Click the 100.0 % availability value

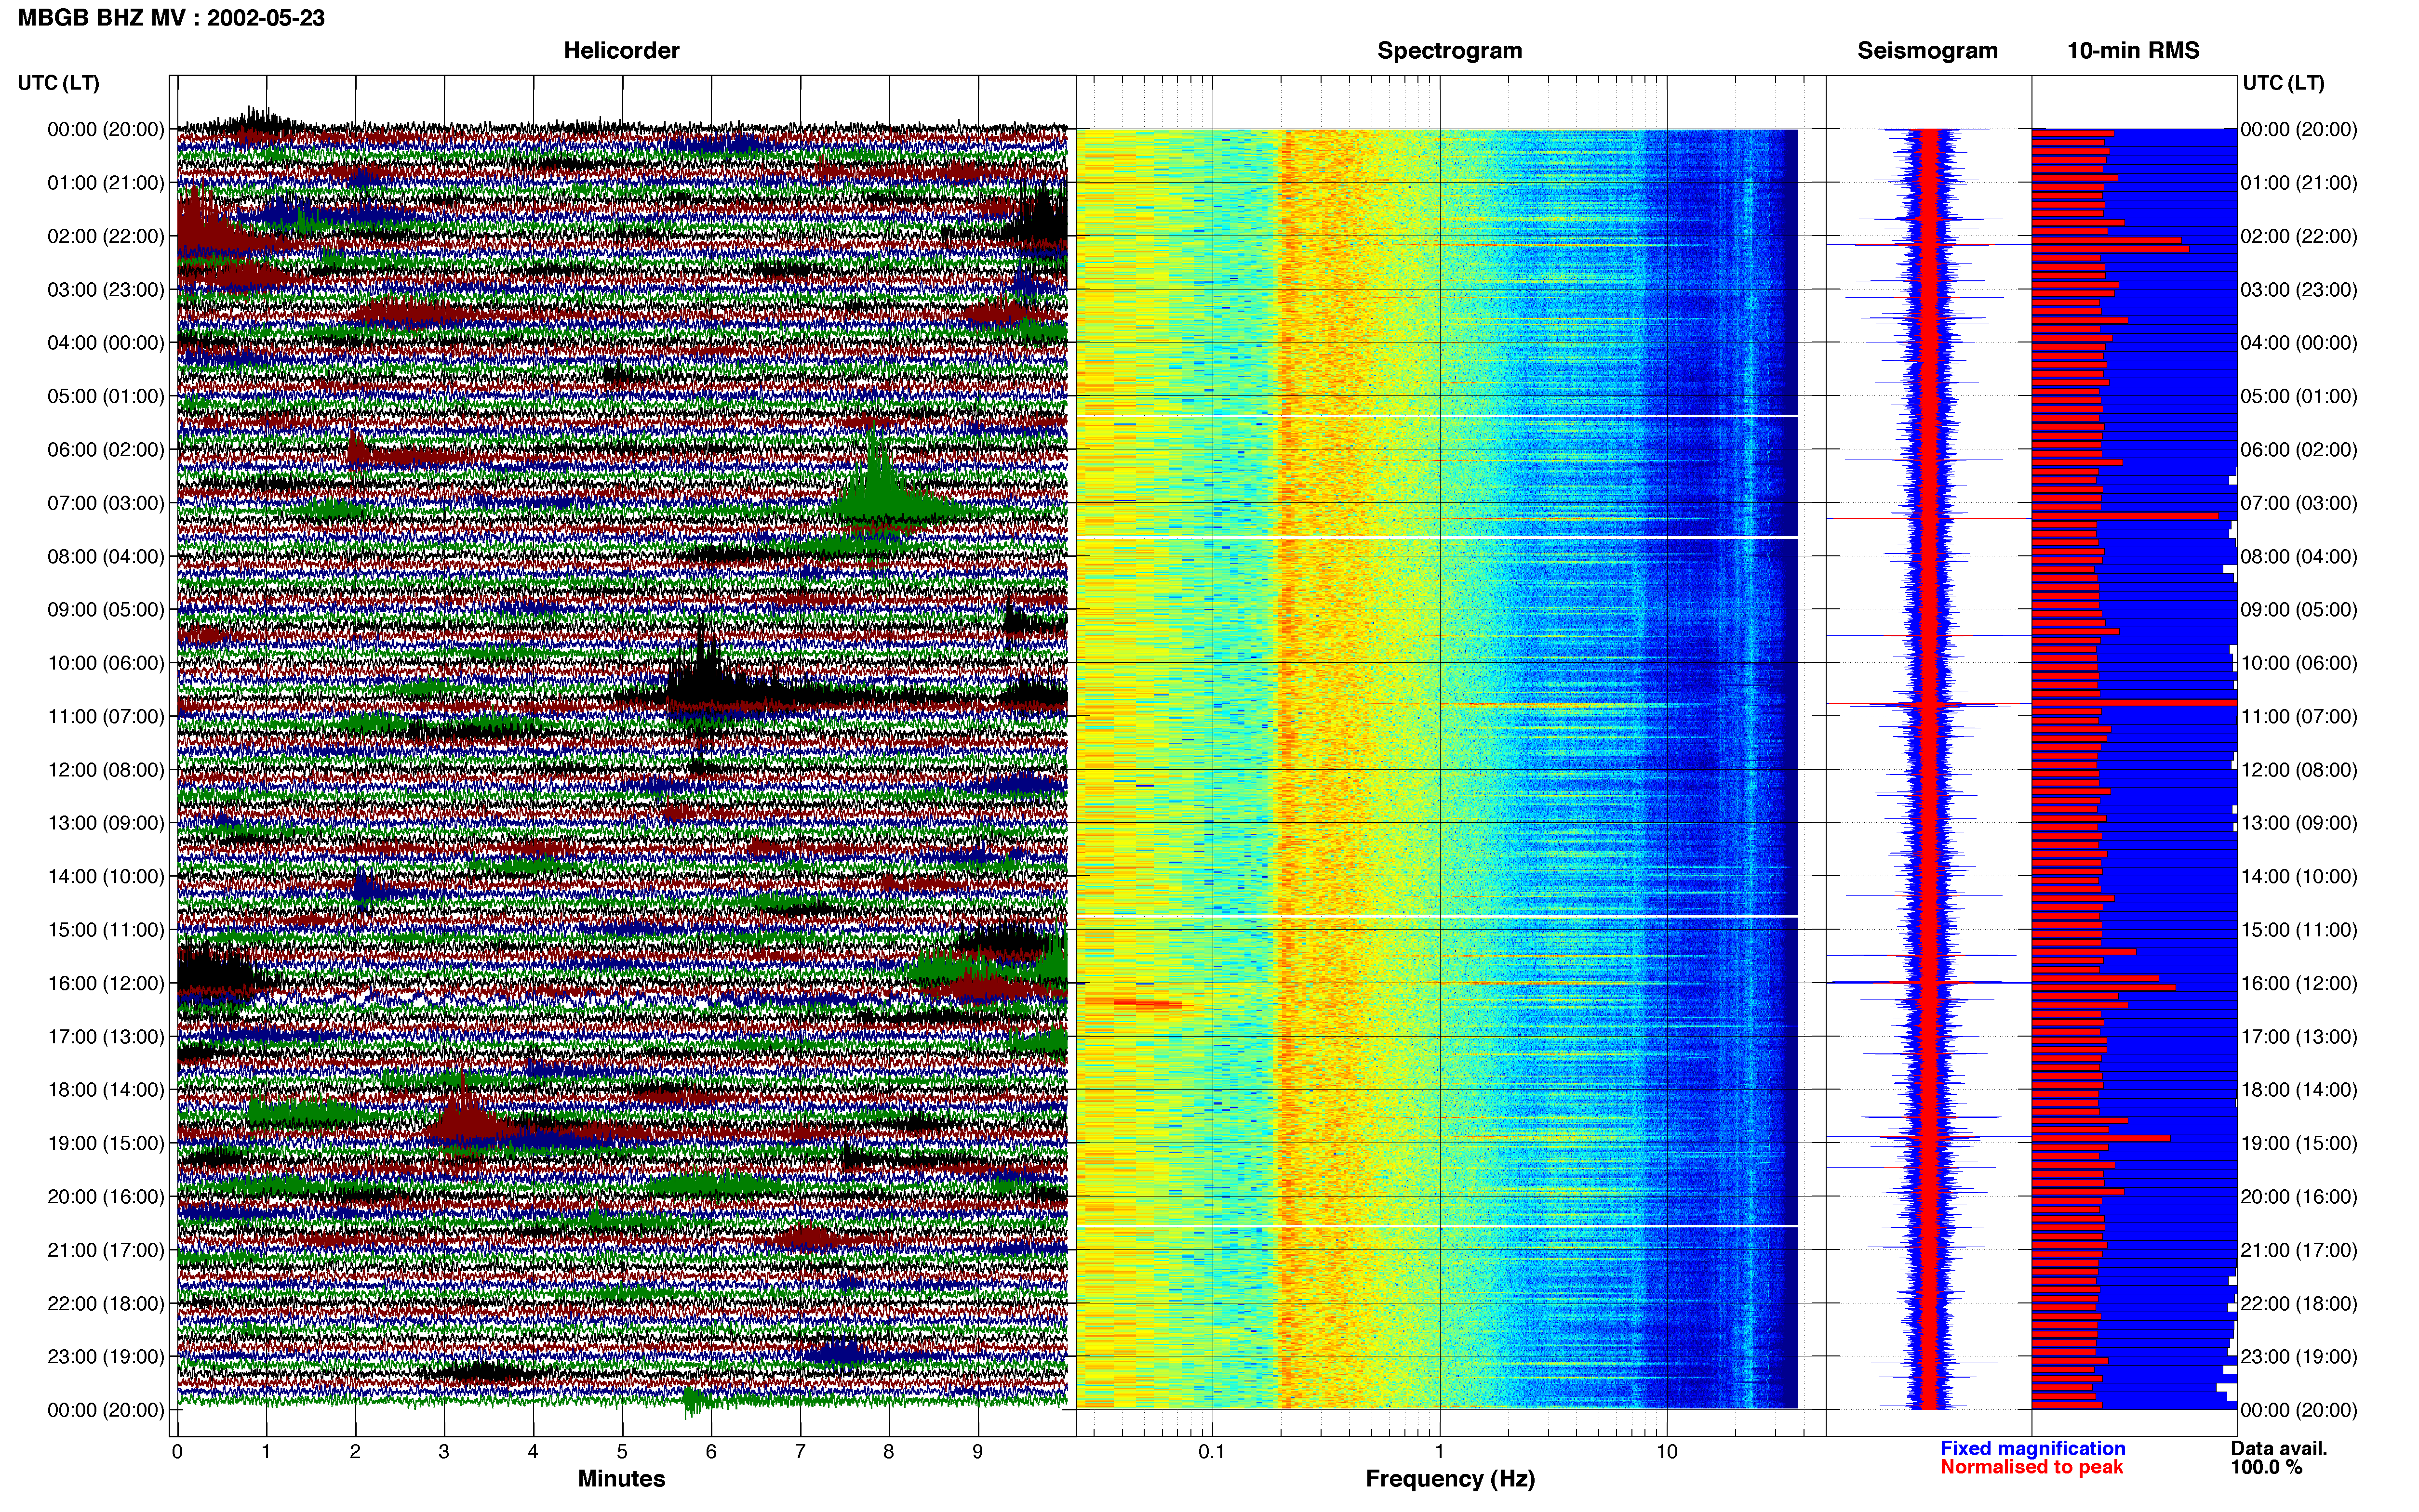[x=2266, y=1467]
